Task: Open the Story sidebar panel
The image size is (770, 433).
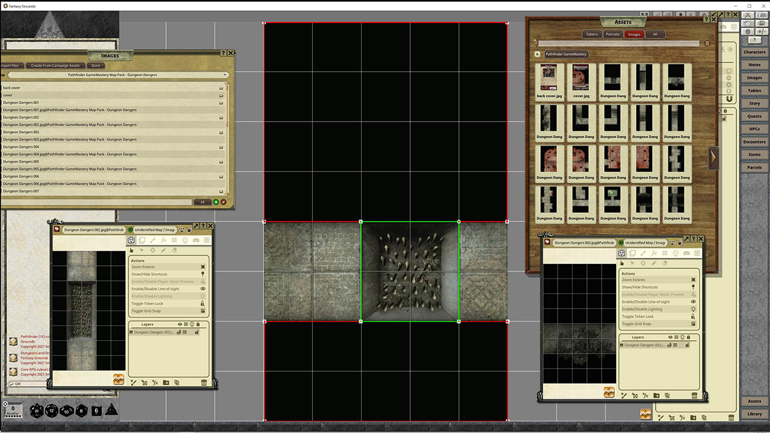Action: (x=754, y=103)
